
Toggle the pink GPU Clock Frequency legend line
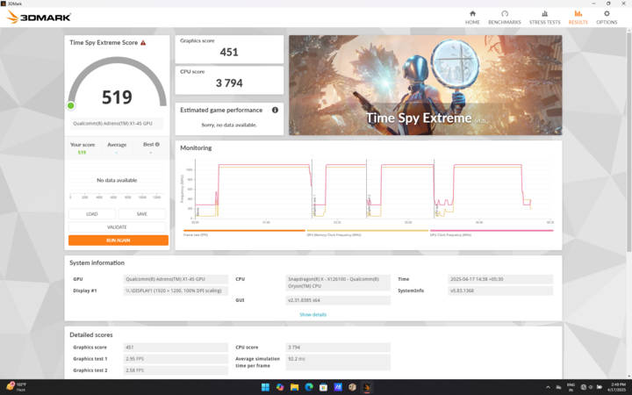coord(492,231)
